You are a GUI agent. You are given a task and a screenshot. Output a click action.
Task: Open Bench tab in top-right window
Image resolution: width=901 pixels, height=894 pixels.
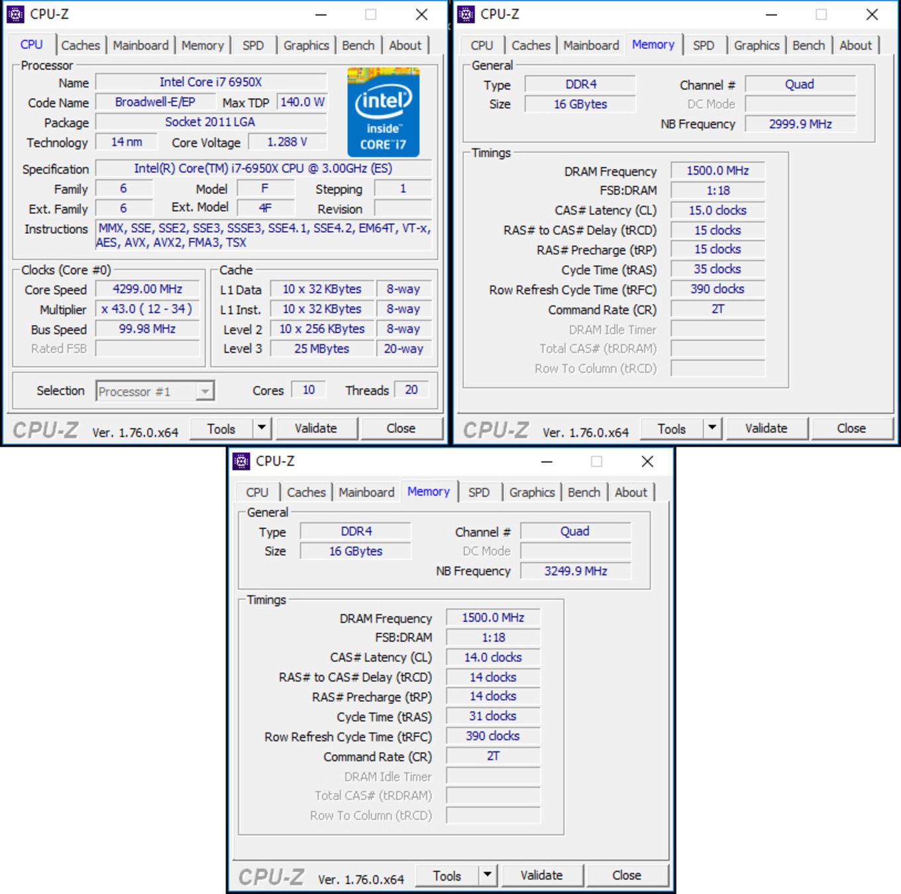coord(809,45)
